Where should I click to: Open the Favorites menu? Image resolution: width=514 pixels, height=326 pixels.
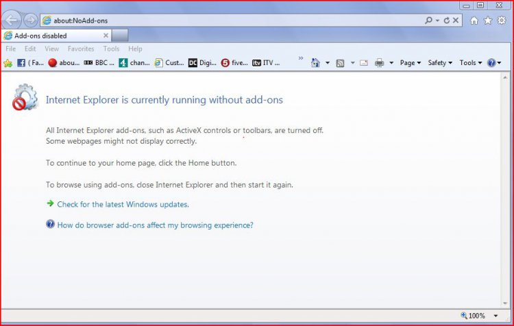[81, 49]
